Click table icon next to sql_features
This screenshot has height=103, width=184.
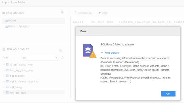point(7,76)
